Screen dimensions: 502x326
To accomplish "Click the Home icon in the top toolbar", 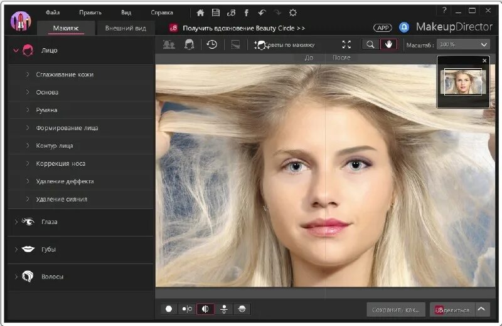I will coord(201,13).
